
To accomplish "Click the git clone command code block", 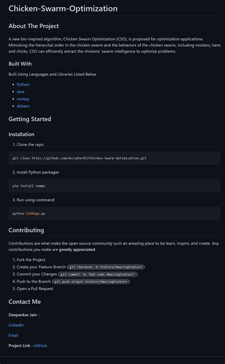I will coord(114,158).
